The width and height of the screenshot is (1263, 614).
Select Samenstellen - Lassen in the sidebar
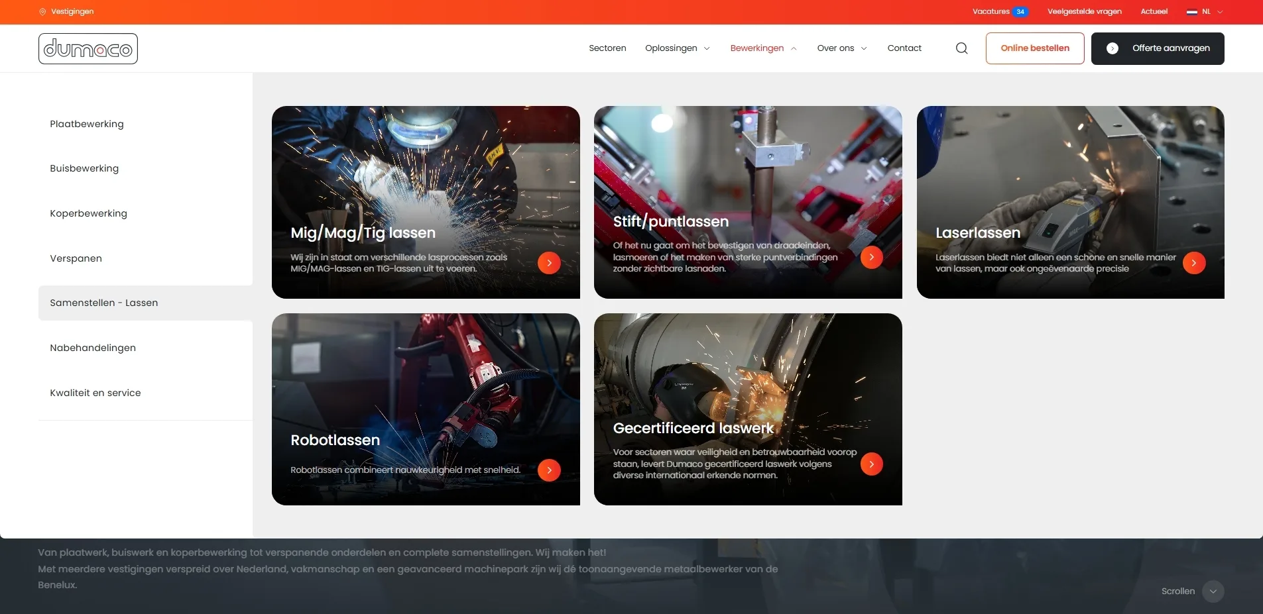pyautogui.click(x=145, y=303)
